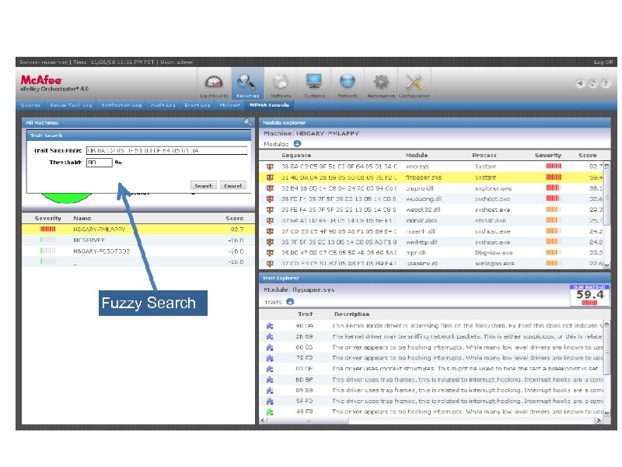The image size is (622, 467).
Task: Open the Dashboards section icon
Action: tap(214, 84)
